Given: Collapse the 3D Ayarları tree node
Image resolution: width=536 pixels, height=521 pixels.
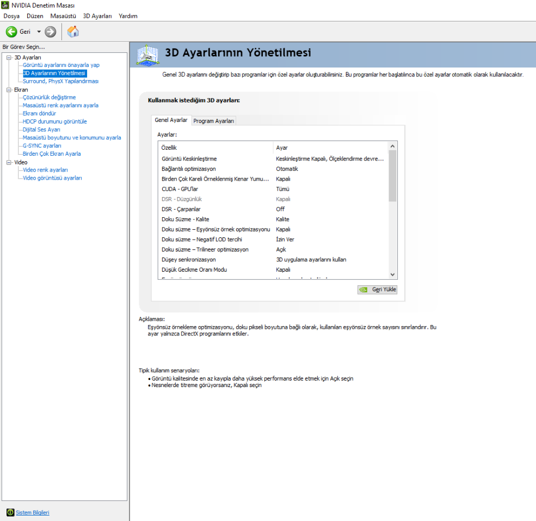Looking at the screenshot, I should (9, 58).
